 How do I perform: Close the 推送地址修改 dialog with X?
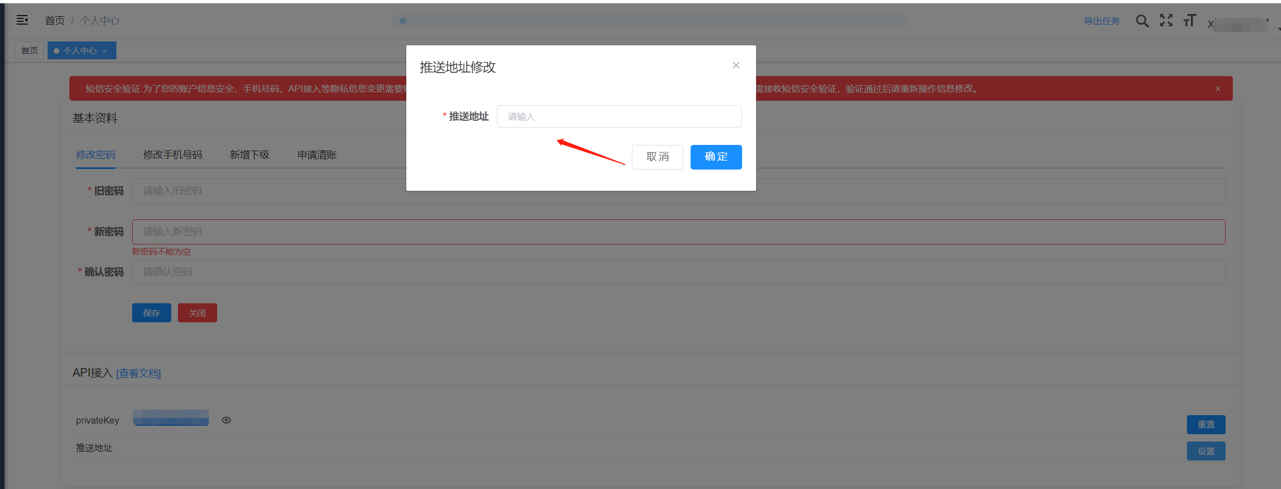[x=736, y=65]
